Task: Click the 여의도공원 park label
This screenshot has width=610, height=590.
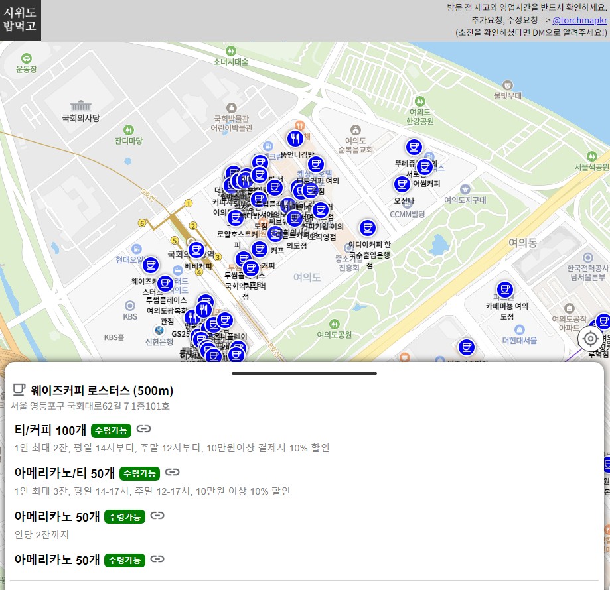Action: (334, 334)
